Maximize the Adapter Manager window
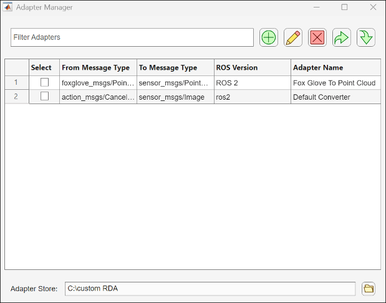 pos(344,7)
